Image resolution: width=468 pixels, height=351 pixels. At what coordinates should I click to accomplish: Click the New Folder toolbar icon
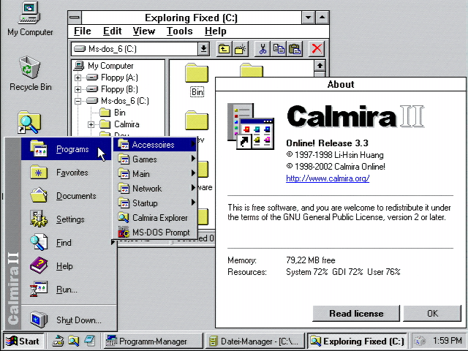(x=240, y=49)
